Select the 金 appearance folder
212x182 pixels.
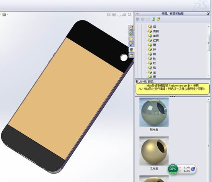tap(152, 72)
